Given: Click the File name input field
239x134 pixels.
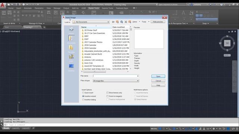Looking at the screenshot, I should 115,76.
